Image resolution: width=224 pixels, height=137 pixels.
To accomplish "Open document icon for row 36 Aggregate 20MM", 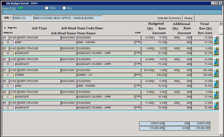I will (216, 62).
